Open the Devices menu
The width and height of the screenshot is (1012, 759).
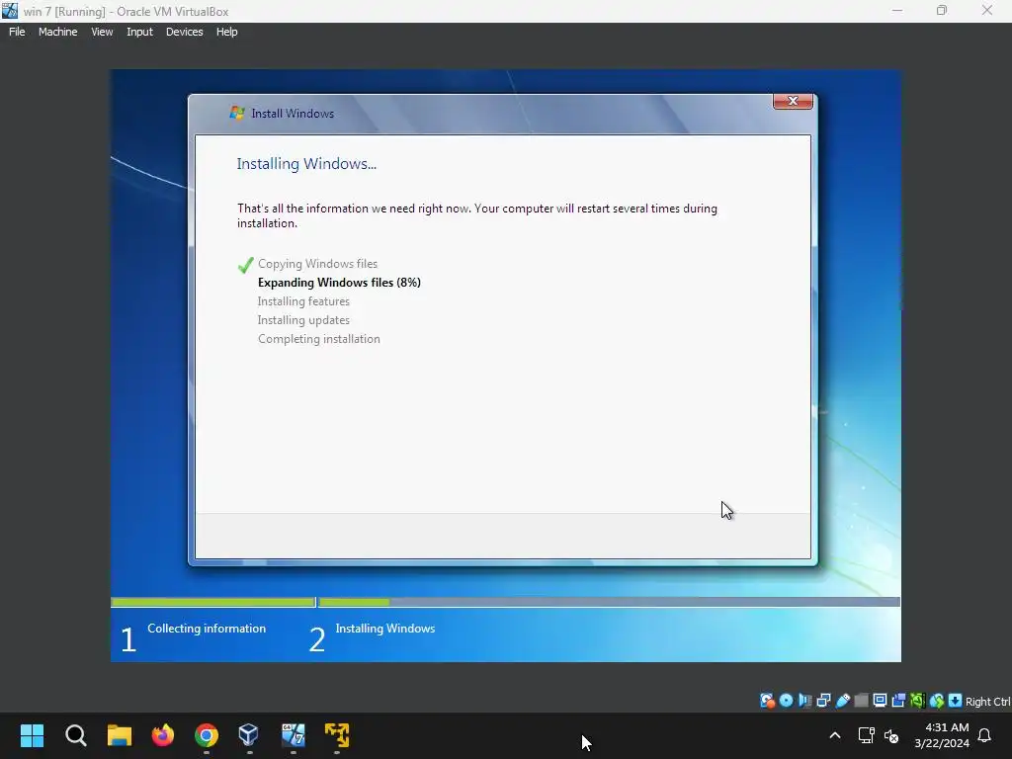(184, 32)
